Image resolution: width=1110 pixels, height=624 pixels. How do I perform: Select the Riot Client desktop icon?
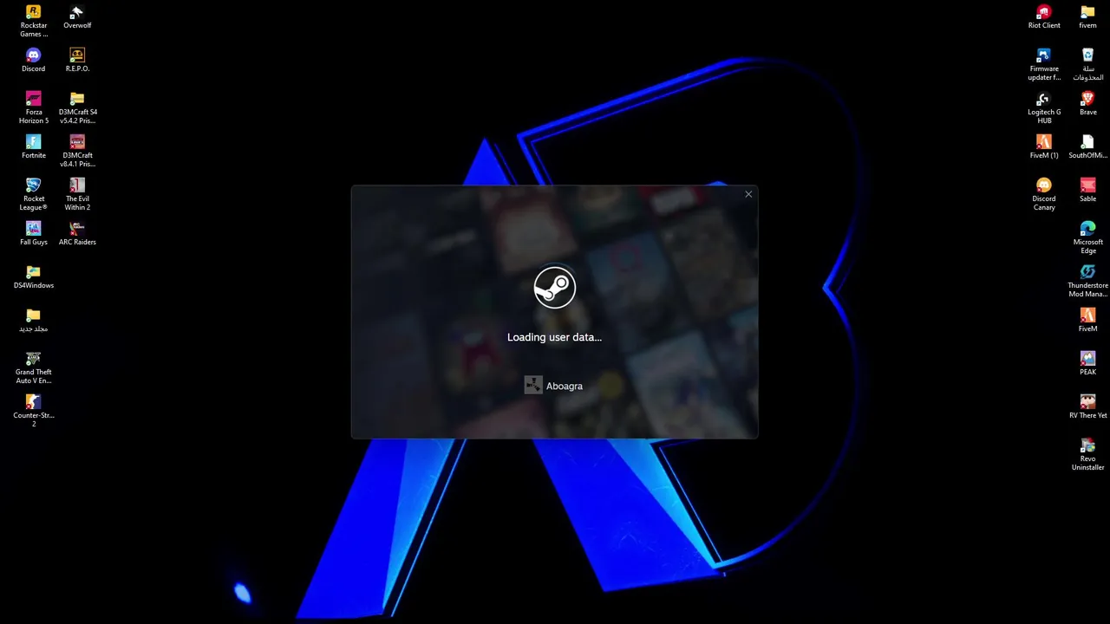1044,12
